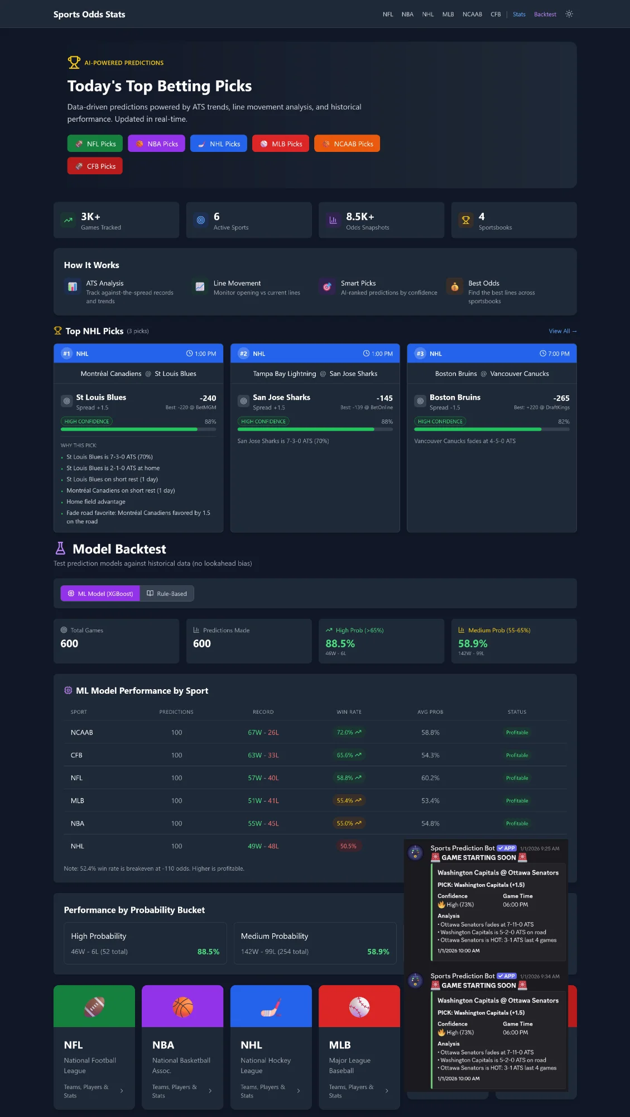Click the Active Sports target icon
The image size is (630, 1117).
click(201, 220)
